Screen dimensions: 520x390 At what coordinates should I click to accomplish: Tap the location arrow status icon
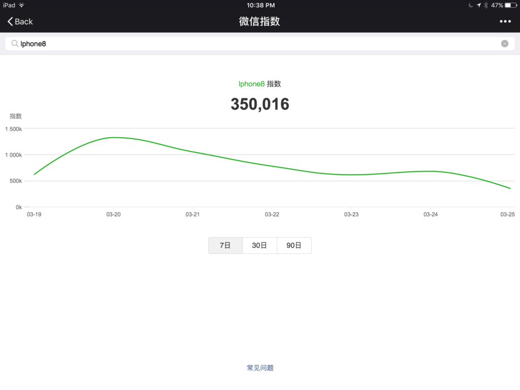(x=478, y=5)
